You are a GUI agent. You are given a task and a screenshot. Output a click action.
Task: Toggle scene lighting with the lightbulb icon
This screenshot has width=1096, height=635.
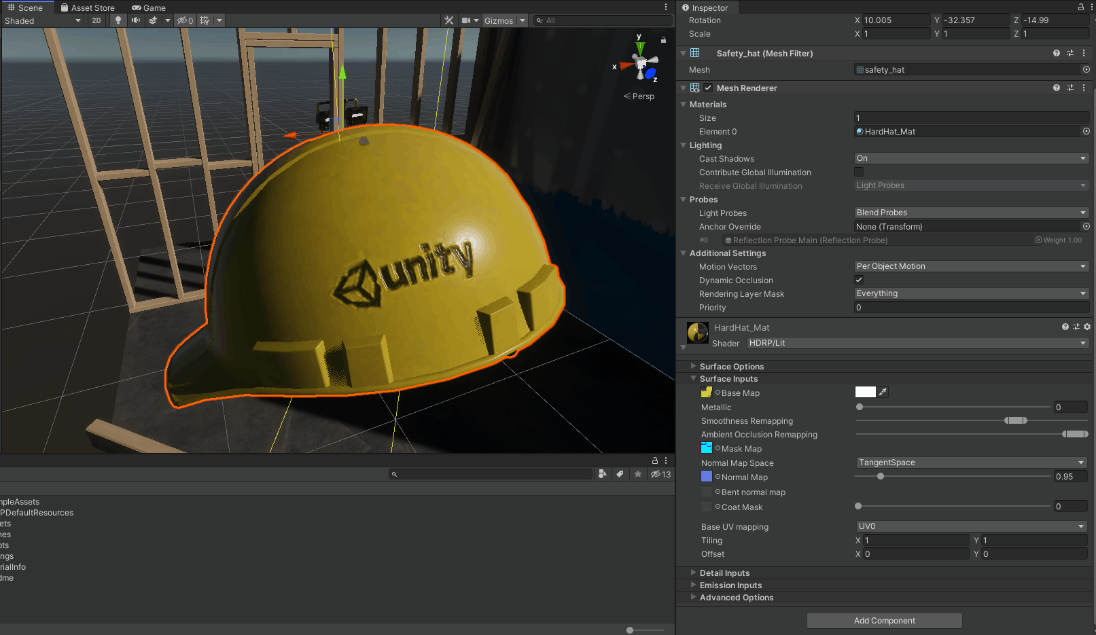pos(118,20)
